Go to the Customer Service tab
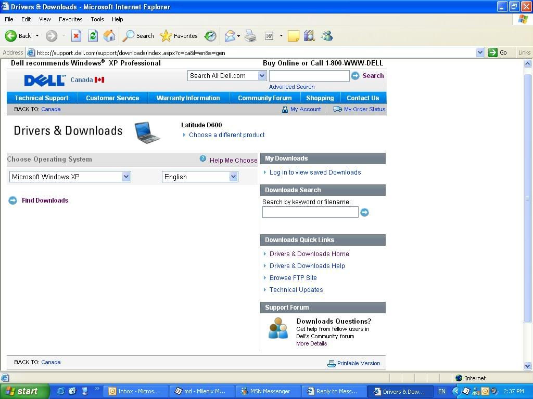 pyautogui.click(x=112, y=98)
